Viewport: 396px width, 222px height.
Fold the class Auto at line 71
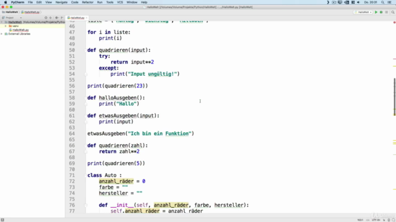tap(85, 175)
